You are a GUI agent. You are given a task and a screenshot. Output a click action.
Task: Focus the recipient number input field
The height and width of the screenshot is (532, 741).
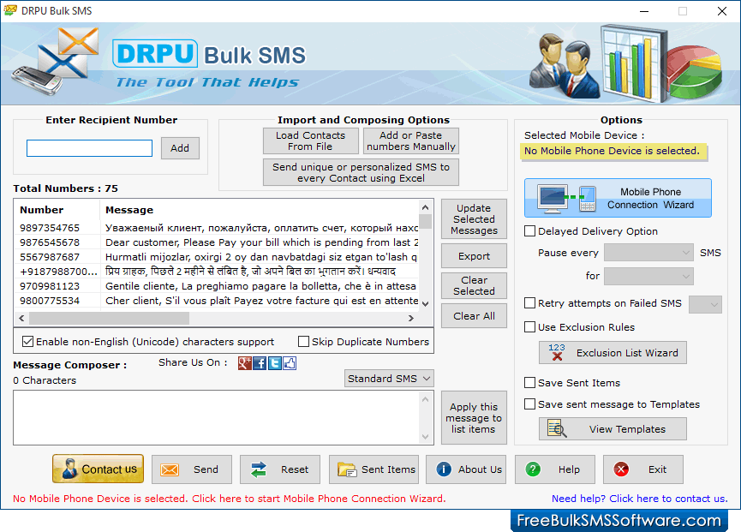(89, 148)
